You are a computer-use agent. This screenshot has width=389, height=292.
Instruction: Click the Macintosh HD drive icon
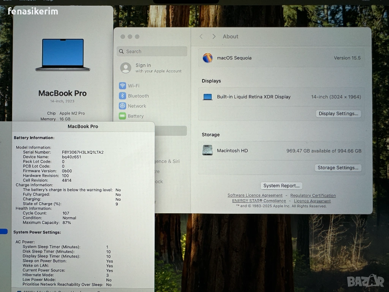207,151
